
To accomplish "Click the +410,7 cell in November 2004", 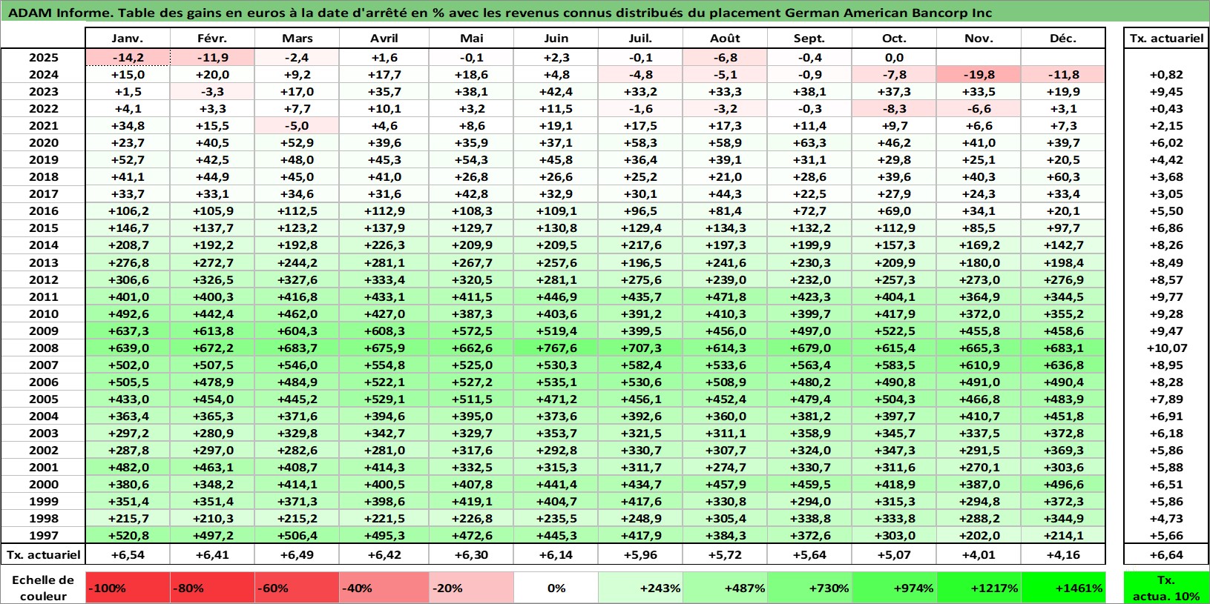I will [979, 416].
